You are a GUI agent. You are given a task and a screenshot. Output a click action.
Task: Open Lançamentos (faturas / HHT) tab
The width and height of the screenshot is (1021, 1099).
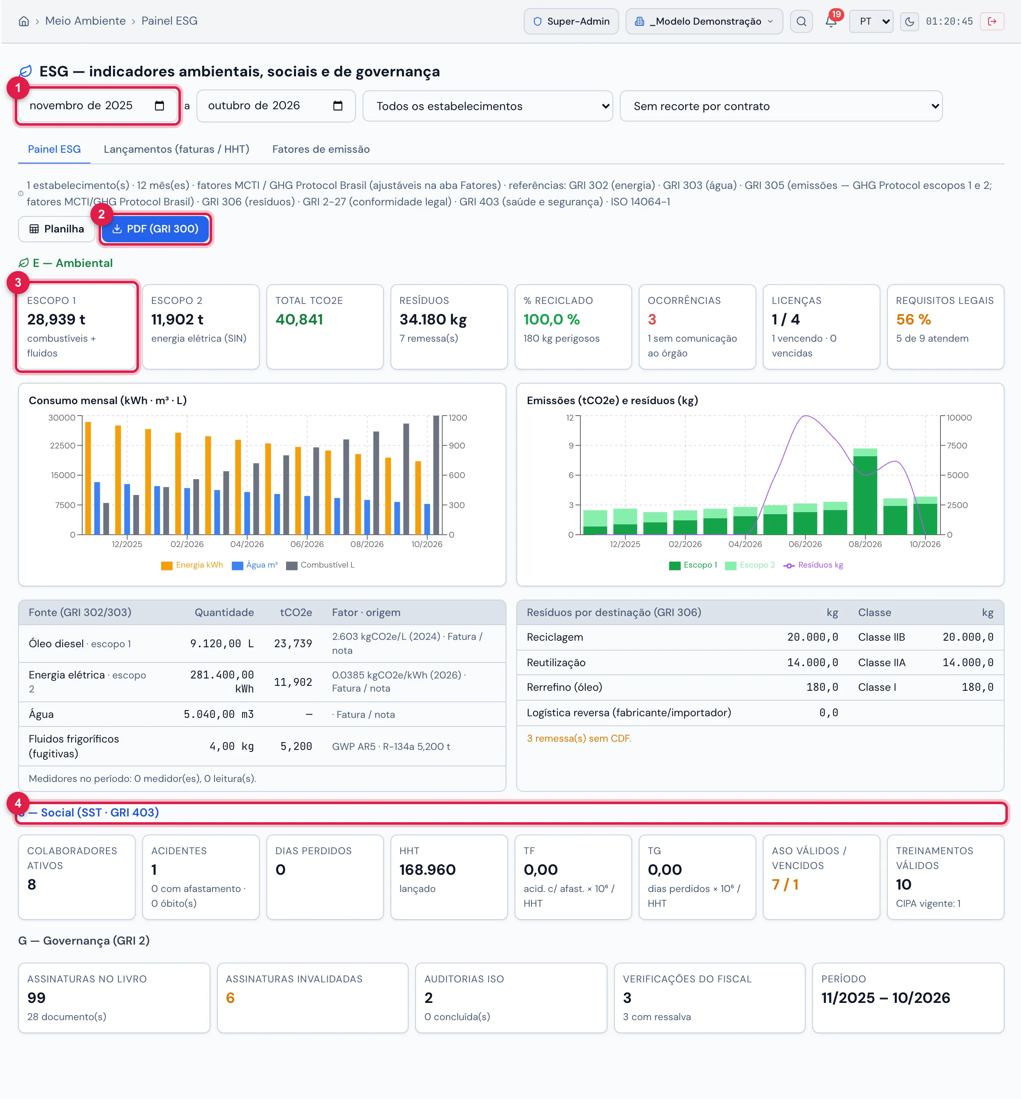[176, 149]
